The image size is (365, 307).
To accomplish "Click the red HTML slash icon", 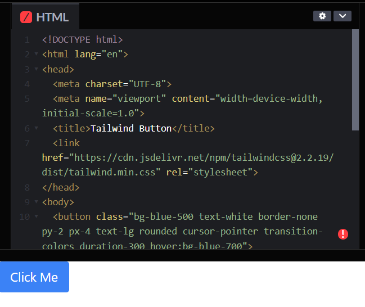I will tap(26, 17).
